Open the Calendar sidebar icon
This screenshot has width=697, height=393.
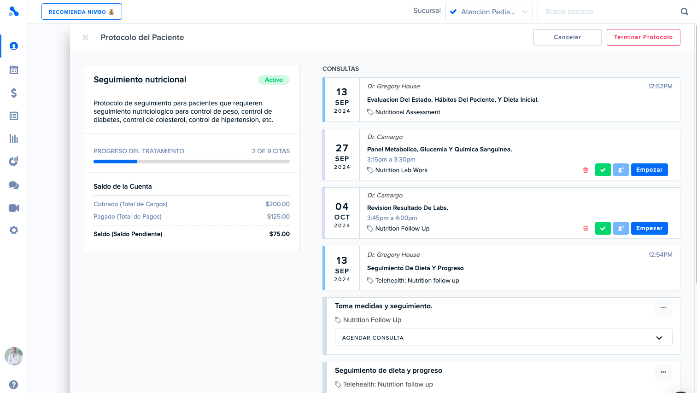click(x=14, y=70)
